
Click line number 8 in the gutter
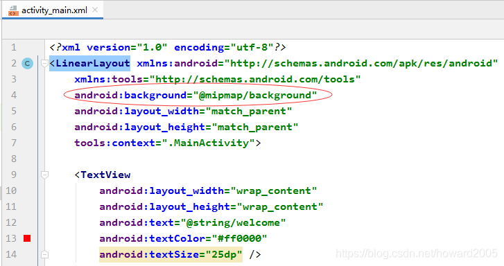pyautogui.click(x=14, y=159)
